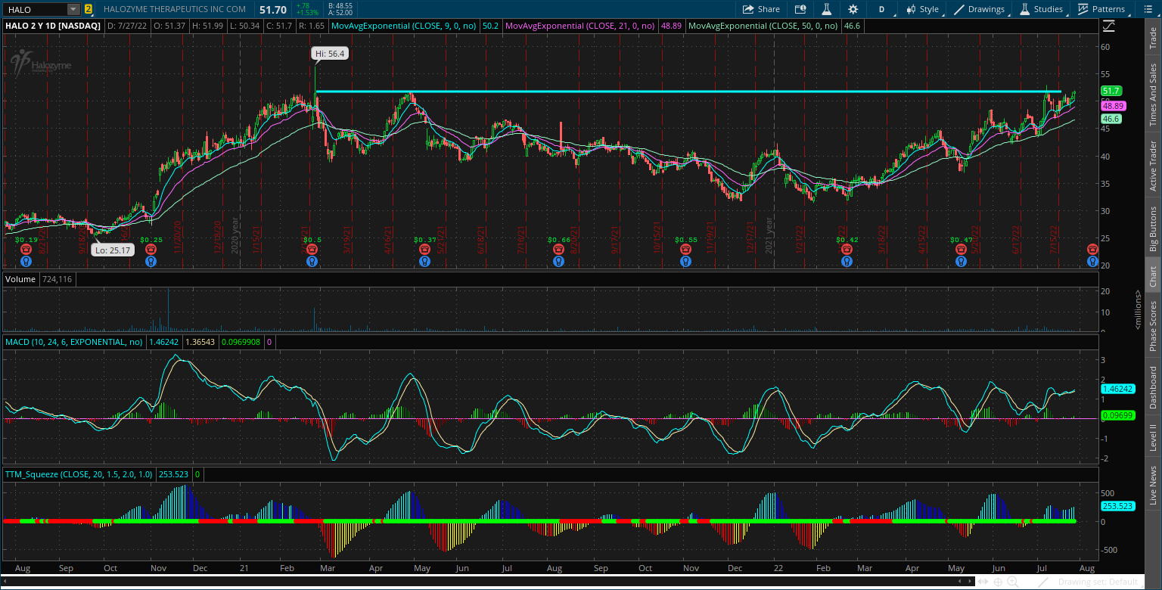Click the Hi: 56.4 price bubble
Viewport: 1162px width, 590px height.
330,54
